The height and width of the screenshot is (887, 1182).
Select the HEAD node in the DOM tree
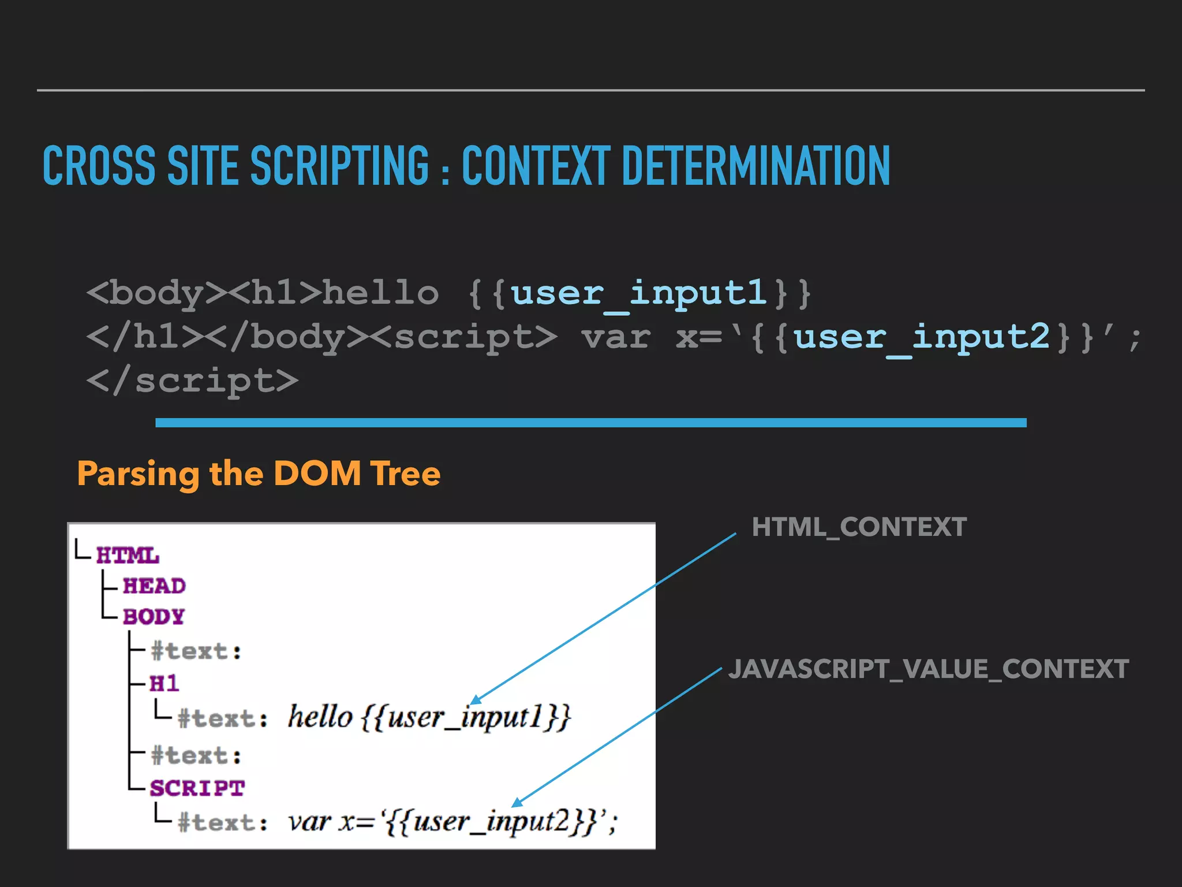coord(154,586)
